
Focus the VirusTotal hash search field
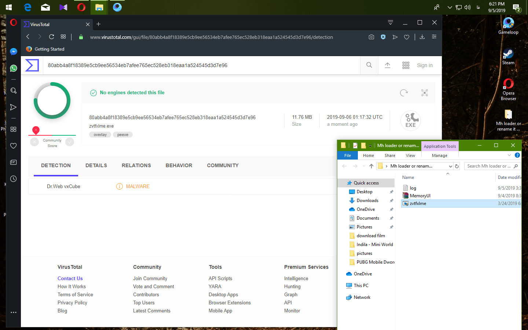[x=202, y=65]
